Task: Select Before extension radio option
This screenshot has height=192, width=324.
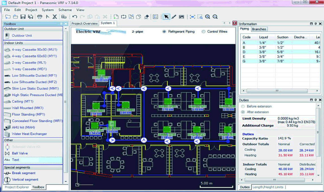Action: [243, 106]
